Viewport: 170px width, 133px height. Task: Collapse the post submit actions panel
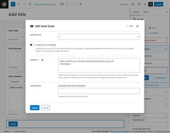click(166, 49)
